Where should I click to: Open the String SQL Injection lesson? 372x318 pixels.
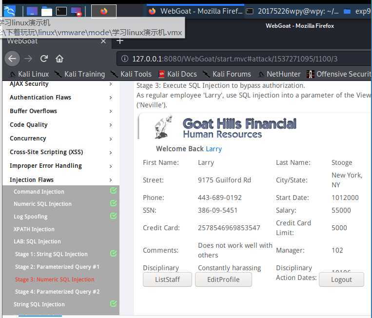click(39, 304)
